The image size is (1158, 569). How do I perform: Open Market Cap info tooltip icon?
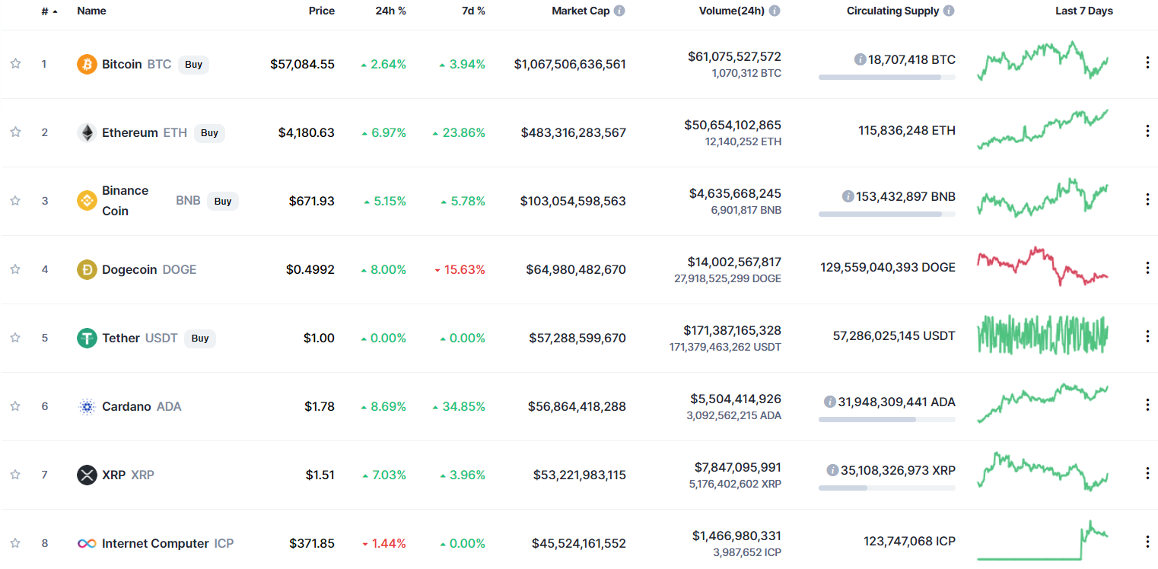(619, 11)
